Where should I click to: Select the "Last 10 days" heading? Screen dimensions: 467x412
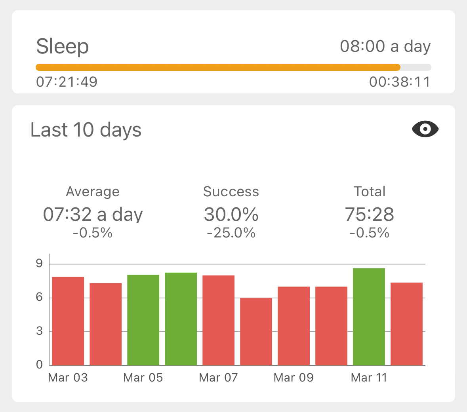pos(86,130)
